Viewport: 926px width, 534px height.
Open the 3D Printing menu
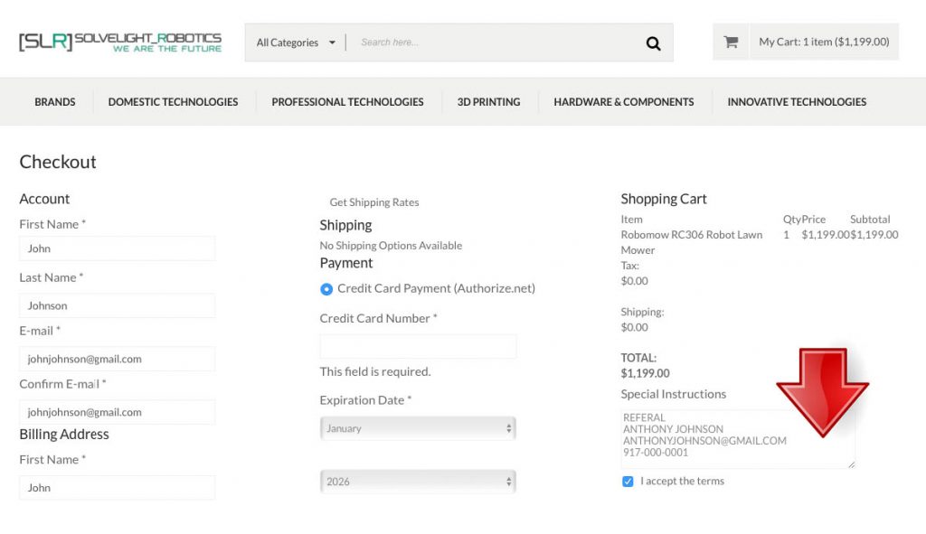coord(488,102)
